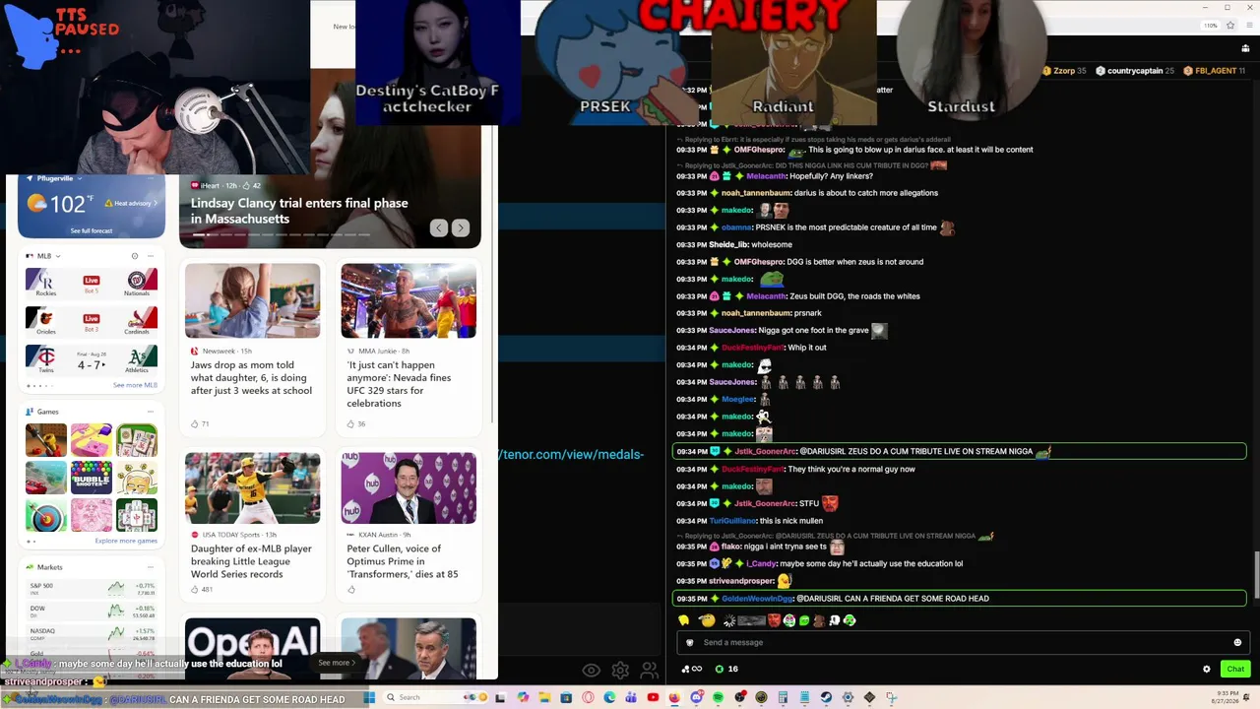The image size is (1260, 709).
Task: Expand See more on overlay message
Action: pyautogui.click(x=337, y=663)
